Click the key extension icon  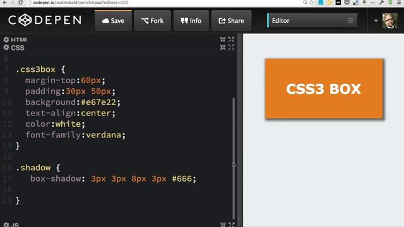tap(381, 3)
